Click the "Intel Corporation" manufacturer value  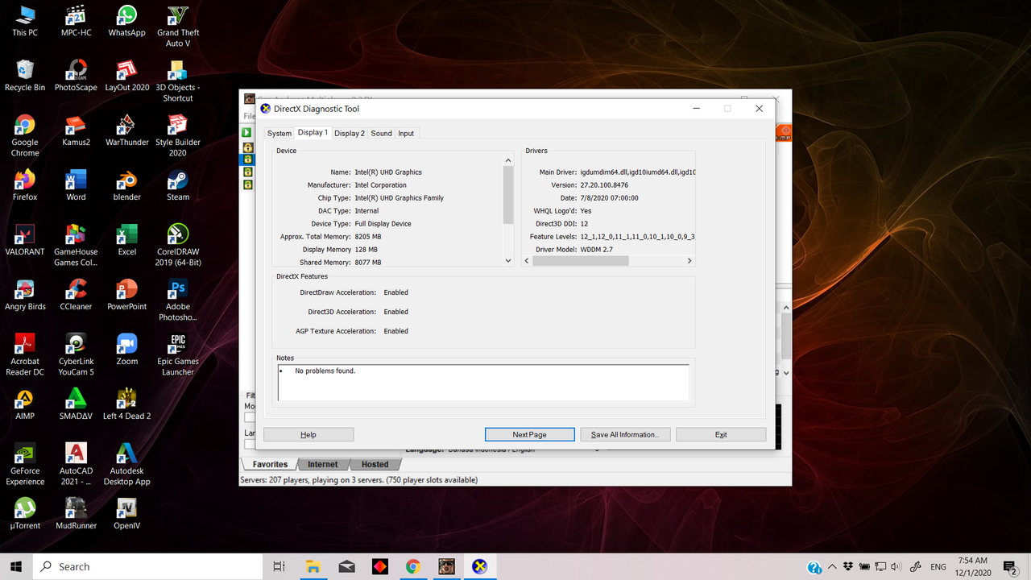point(381,185)
